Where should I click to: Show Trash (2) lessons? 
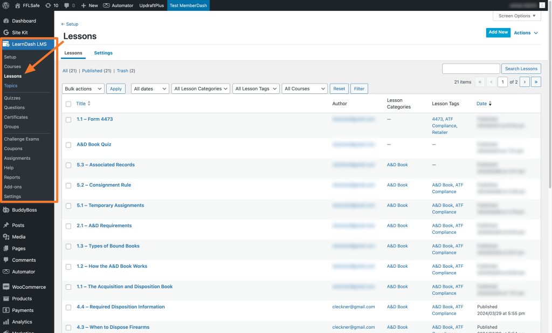126,71
